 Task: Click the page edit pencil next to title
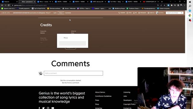click(x=50, y=13)
